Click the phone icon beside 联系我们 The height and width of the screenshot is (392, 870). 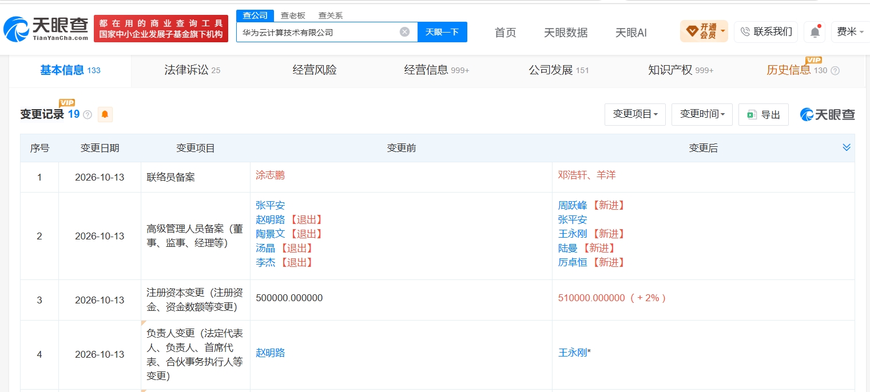tap(745, 32)
